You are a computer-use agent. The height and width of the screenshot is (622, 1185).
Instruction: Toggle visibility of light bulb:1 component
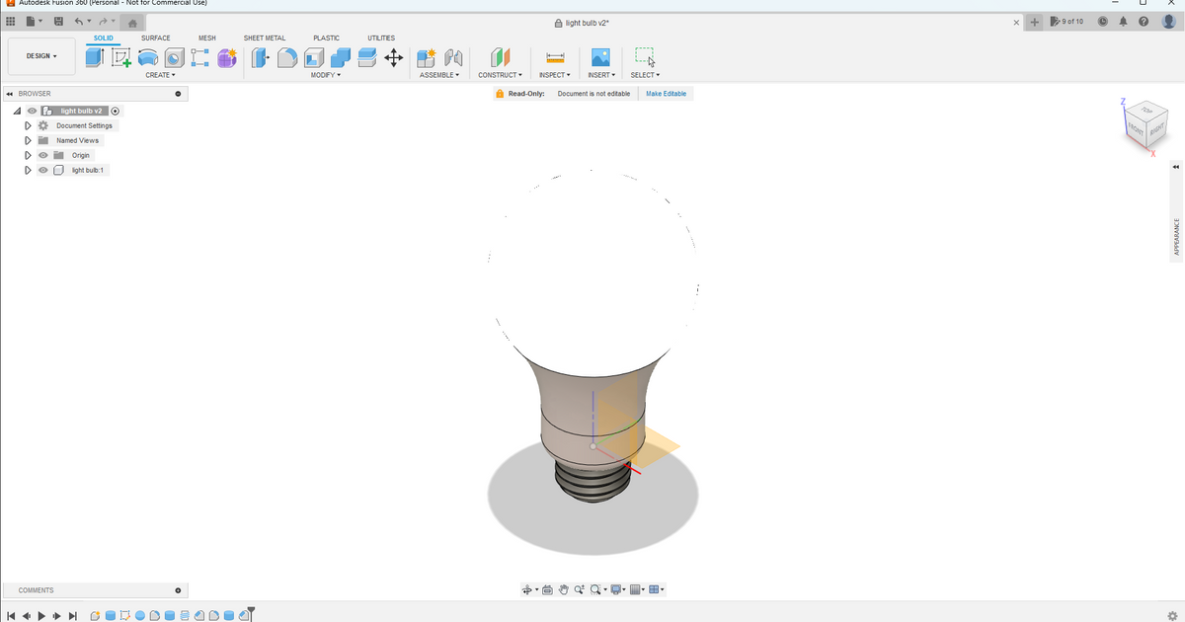[x=42, y=170]
